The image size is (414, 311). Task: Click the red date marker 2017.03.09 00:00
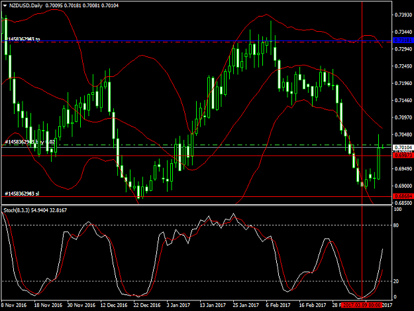[362, 305]
